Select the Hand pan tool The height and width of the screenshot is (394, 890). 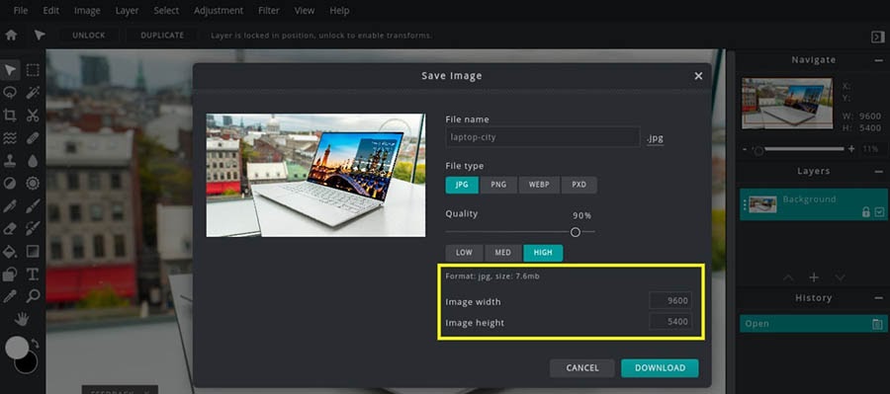[x=22, y=319]
